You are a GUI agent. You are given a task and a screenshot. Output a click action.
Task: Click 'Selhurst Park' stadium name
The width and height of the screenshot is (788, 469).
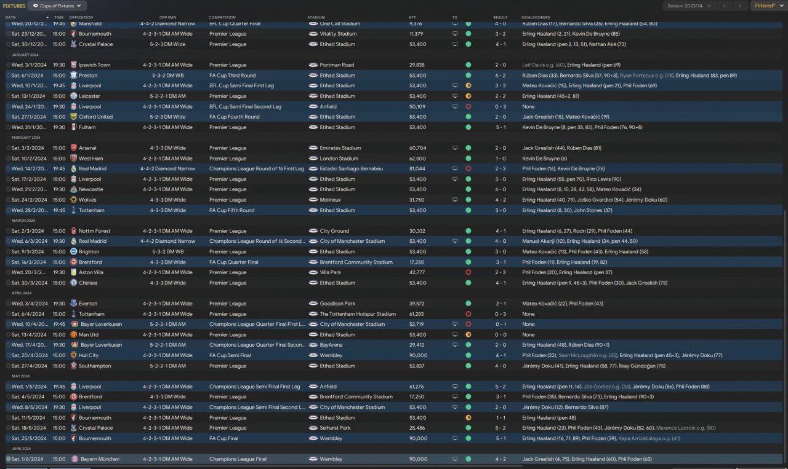(336, 428)
